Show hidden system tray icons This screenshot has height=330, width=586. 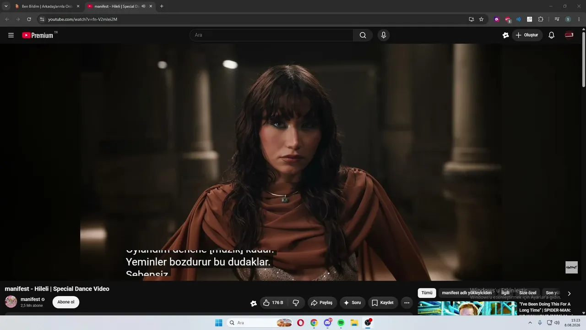(530, 323)
